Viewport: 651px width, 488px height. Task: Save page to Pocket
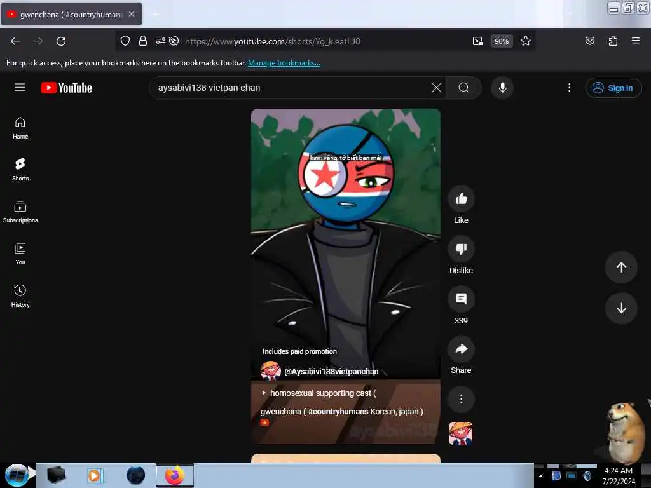(589, 41)
